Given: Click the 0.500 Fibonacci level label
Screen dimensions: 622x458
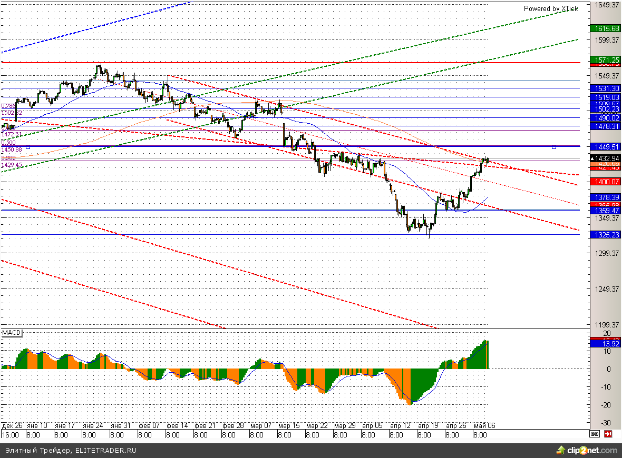Looking at the screenshot, I should pos(8,143).
